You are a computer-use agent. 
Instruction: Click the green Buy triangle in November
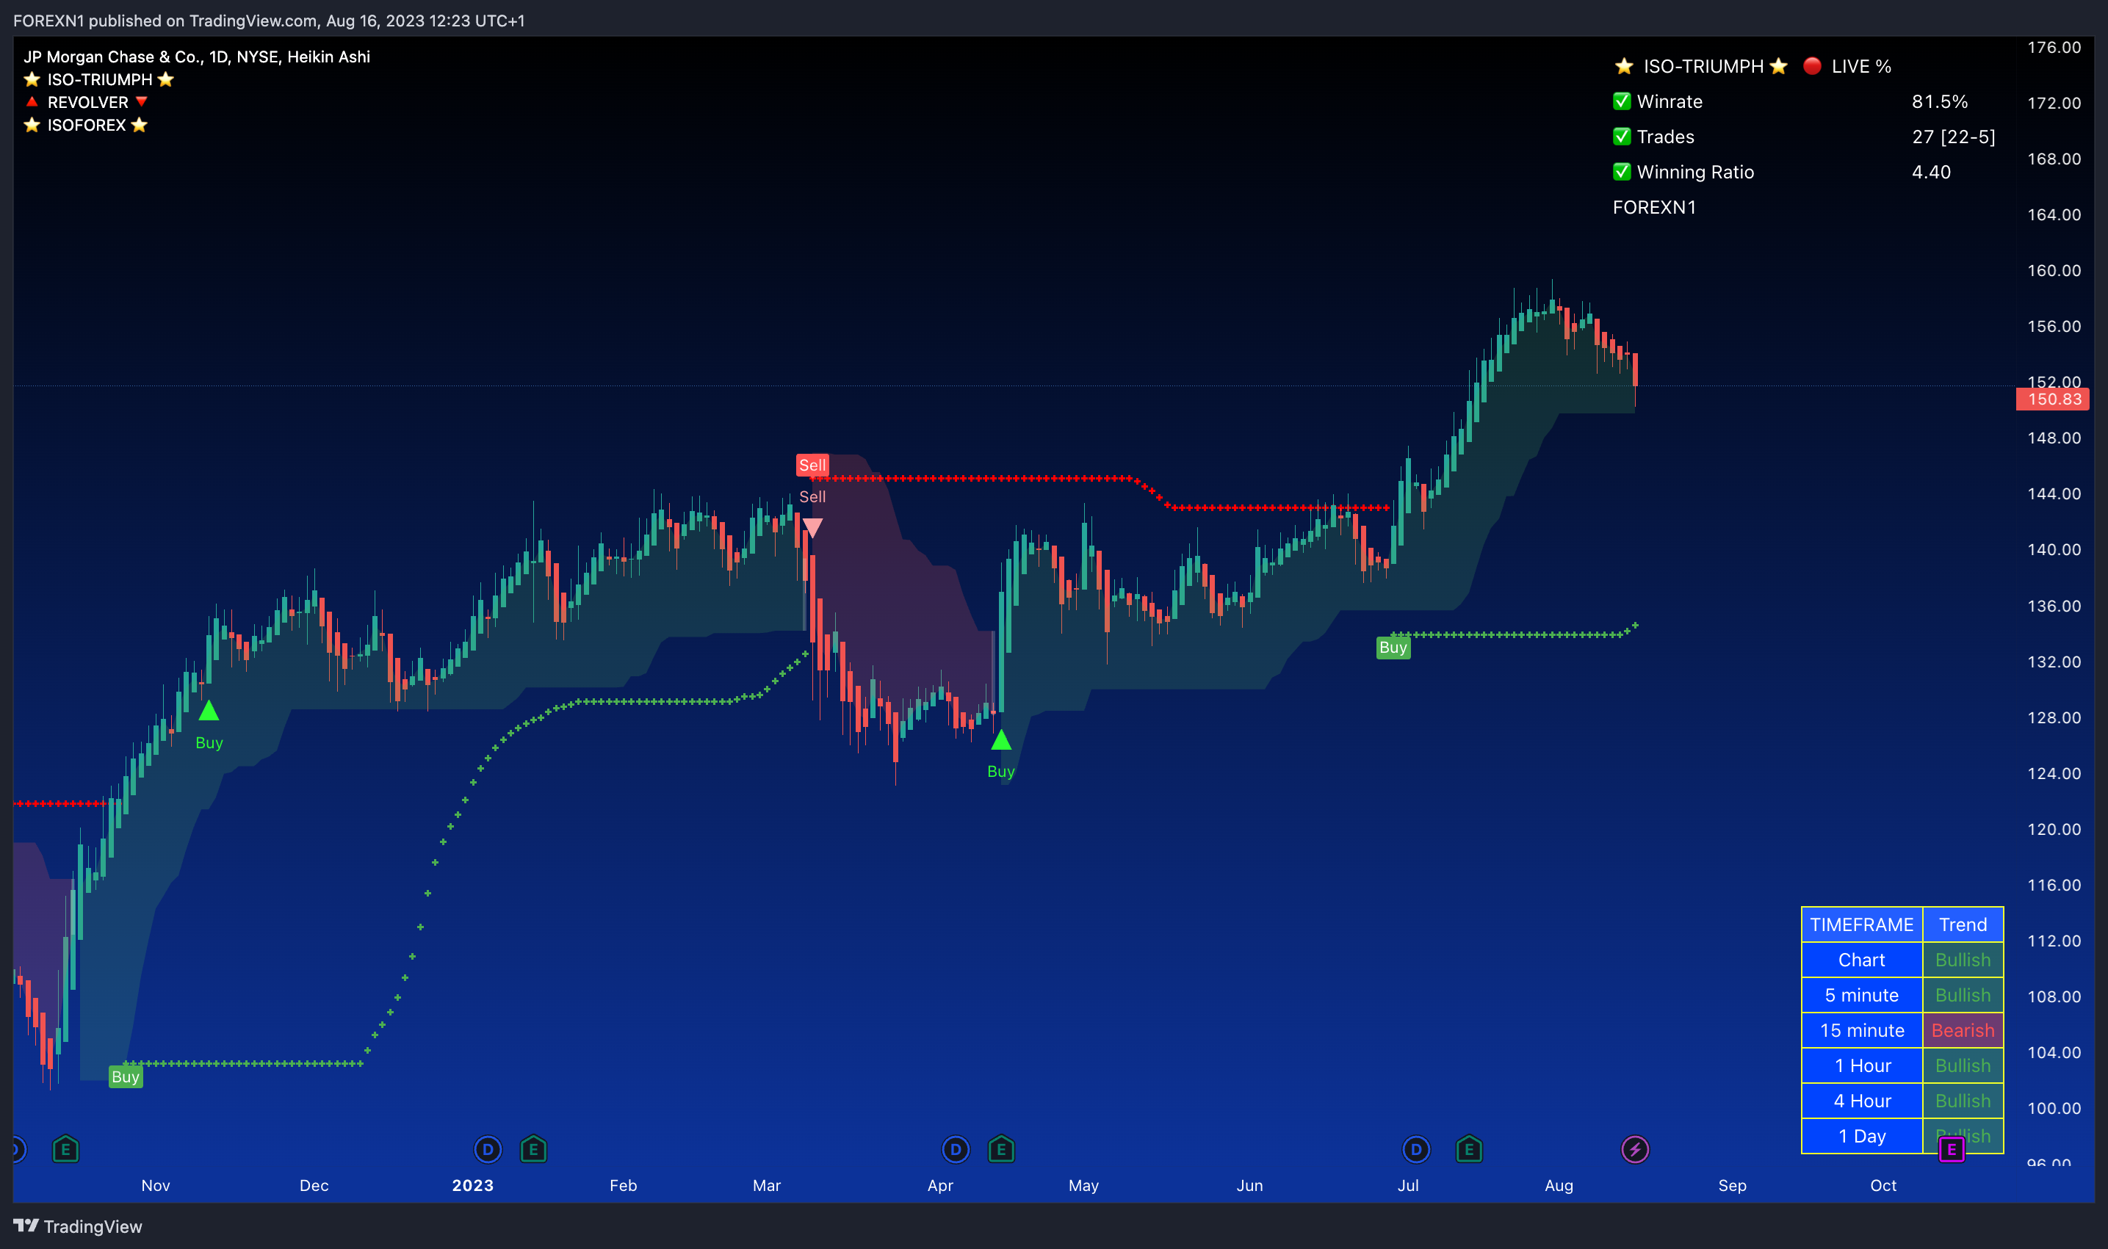coord(209,712)
